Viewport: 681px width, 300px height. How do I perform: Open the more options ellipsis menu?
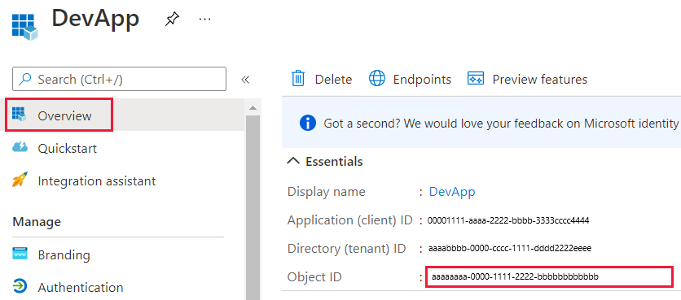click(204, 19)
